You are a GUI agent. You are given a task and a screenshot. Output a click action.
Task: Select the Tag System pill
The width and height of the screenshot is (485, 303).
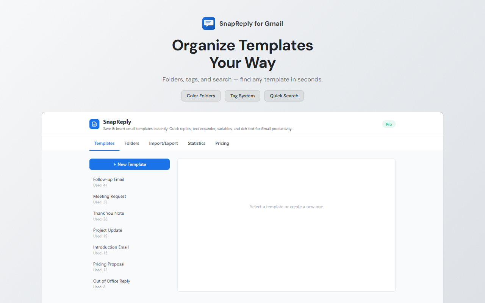242,96
